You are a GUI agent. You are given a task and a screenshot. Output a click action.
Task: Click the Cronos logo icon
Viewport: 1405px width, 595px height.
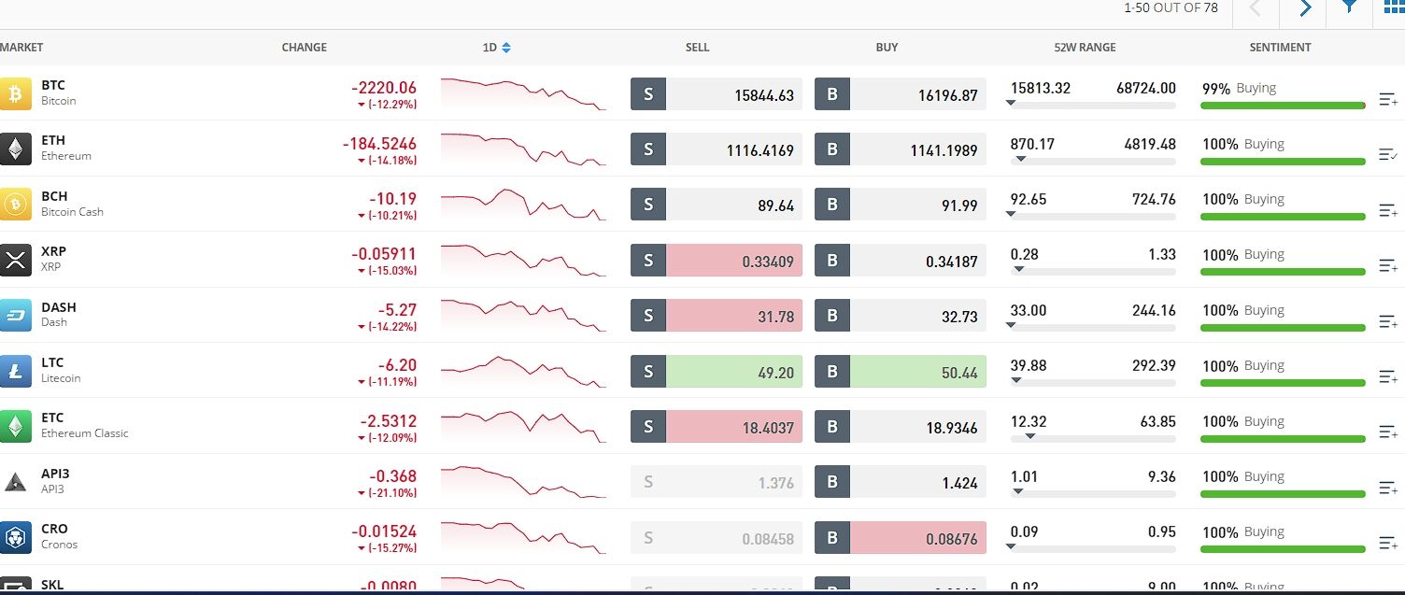(x=15, y=537)
